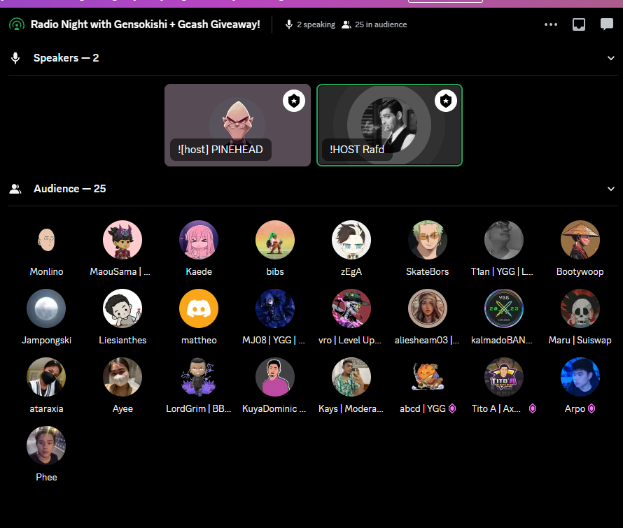Viewport: 623px width, 528px height.
Task: Click moderator badge on PINEHEAD tile
Action: click(294, 101)
